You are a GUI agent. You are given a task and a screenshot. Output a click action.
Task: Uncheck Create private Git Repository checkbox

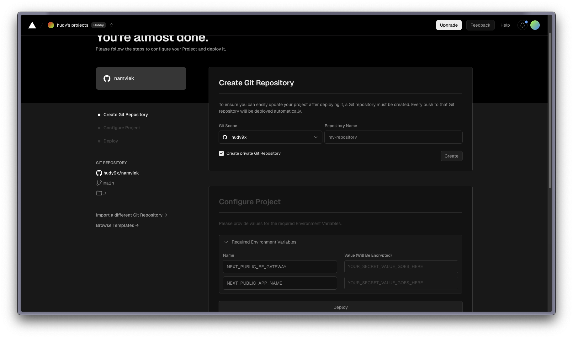221,153
